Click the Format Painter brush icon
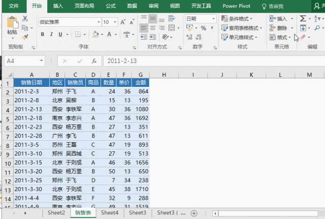This screenshot has height=219, width=325. click(25, 37)
